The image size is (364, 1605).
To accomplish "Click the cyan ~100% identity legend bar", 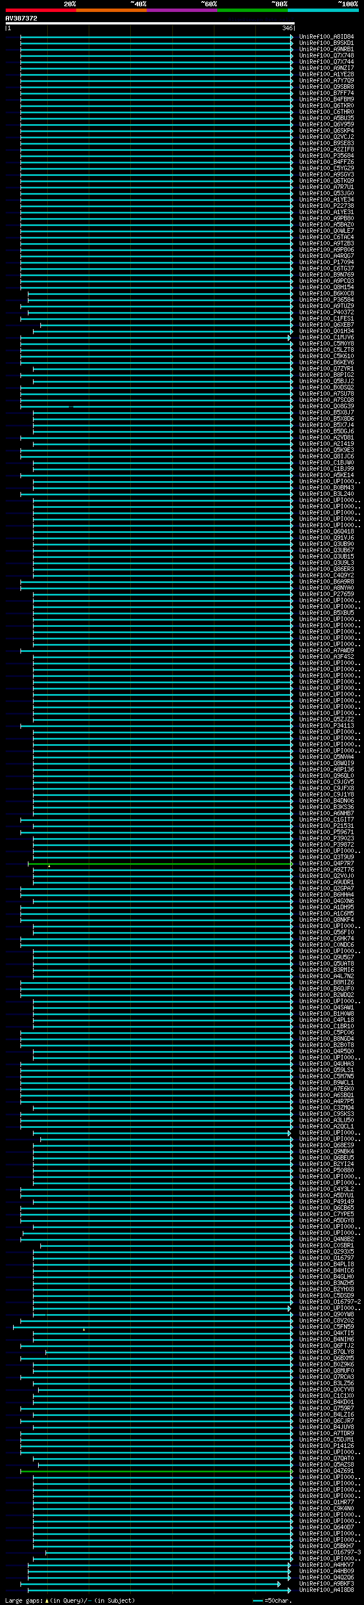I will click(x=323, y=11).
